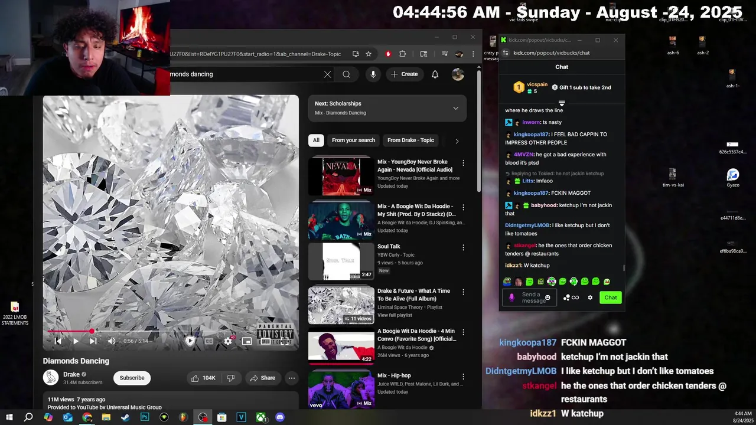Click Kick popout chat URL bar
756x425 pixels.
click(x=551, y=53)
